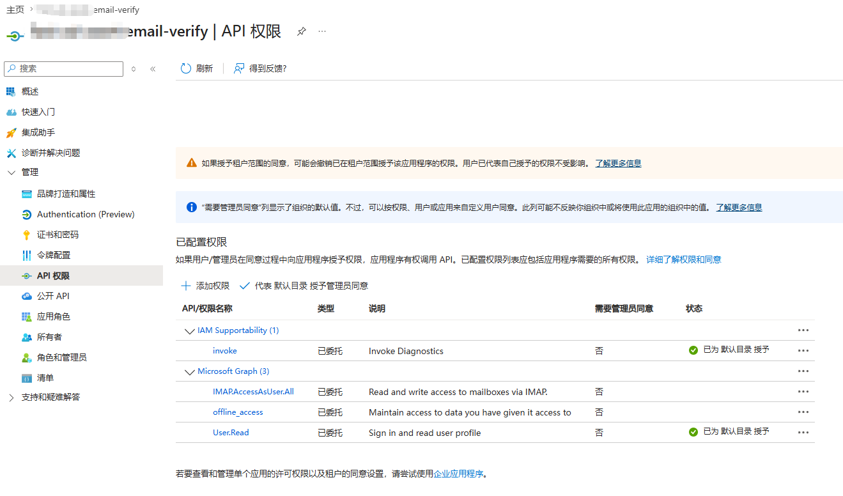Screen dimensions: 843x496
Task: Click the plus icon for 添加权限
Action: tap(186, 286)
